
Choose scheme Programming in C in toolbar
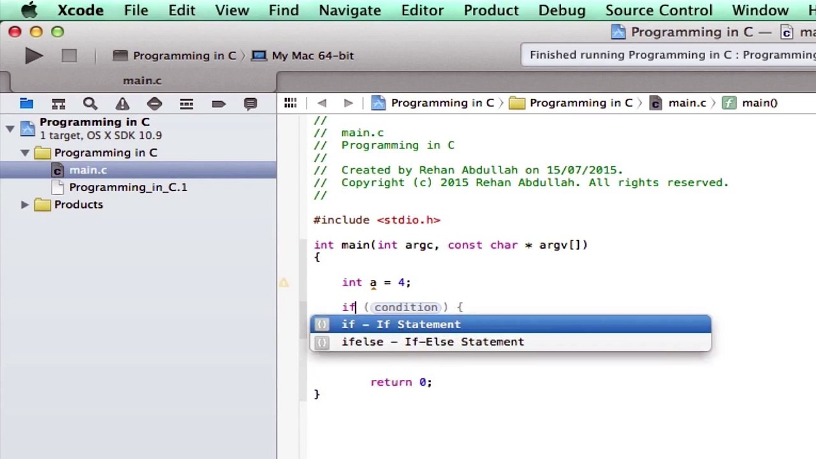(x=175, y=55)
